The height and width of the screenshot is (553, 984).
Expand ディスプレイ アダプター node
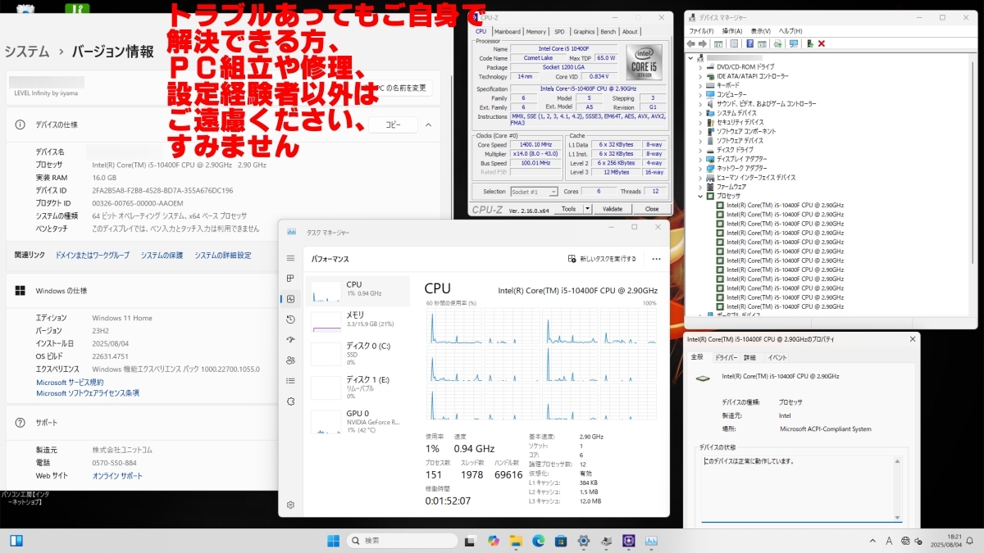click(700, 159)
